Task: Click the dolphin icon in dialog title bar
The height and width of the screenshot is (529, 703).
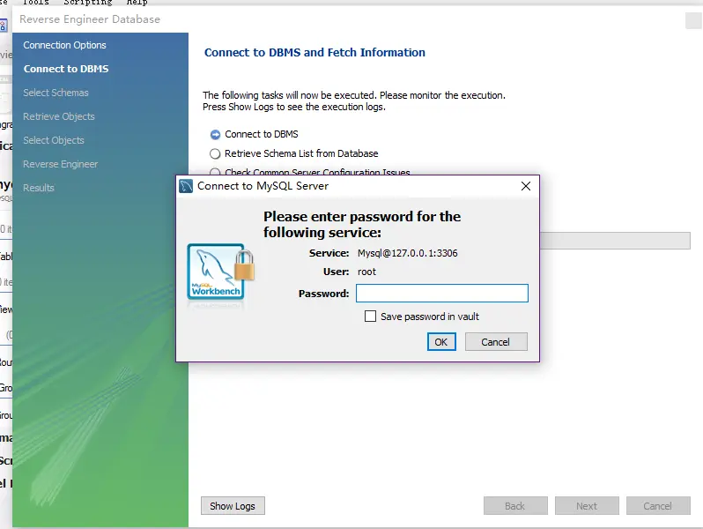Action: 186,186
